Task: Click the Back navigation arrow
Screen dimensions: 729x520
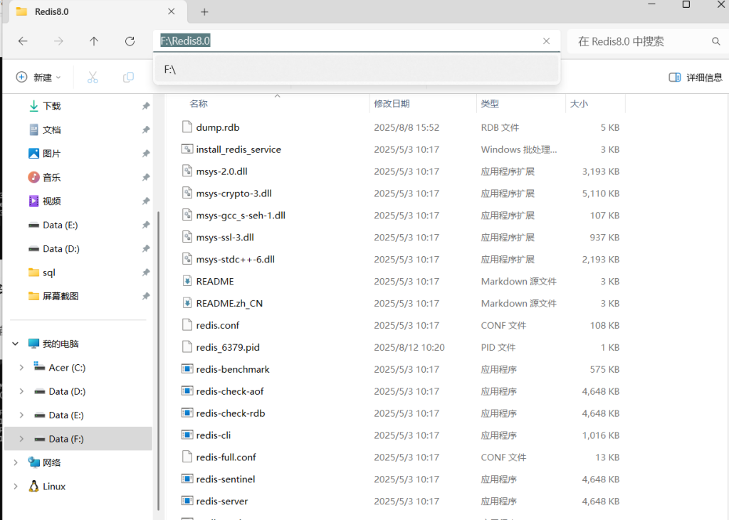Action: tap(23, 41)
